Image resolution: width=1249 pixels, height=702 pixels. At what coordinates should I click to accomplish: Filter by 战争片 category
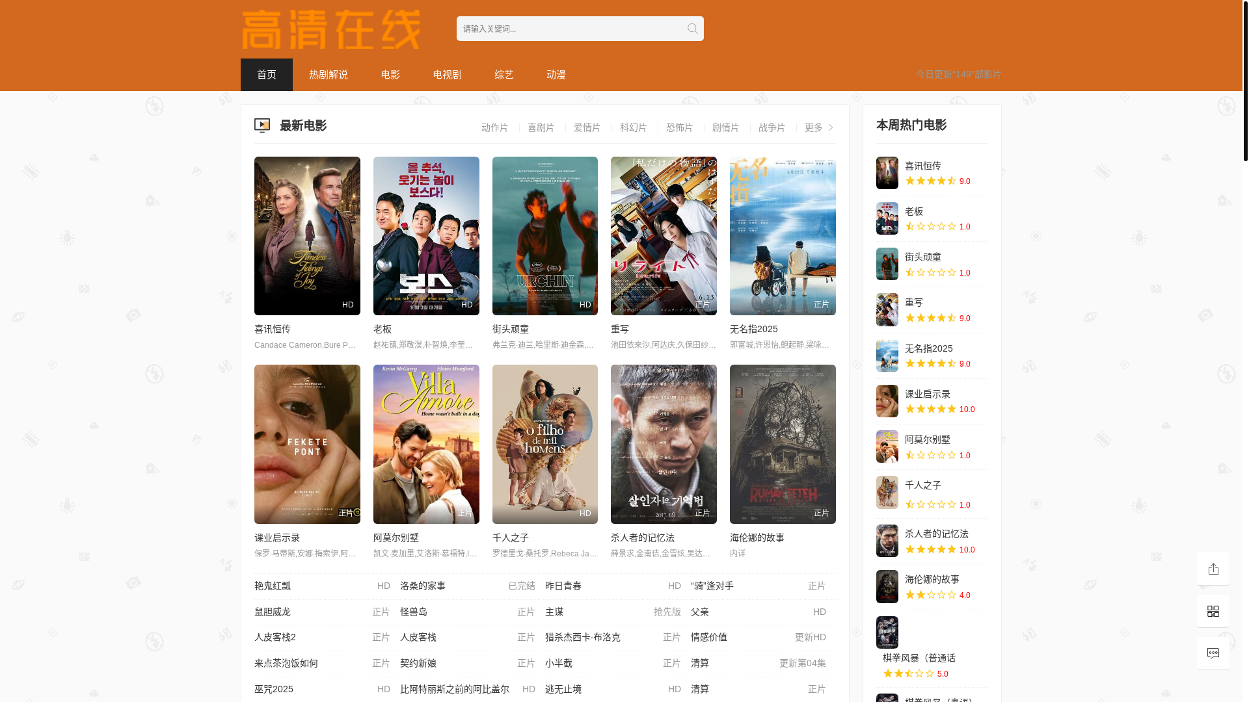click(x=772, y=127)
